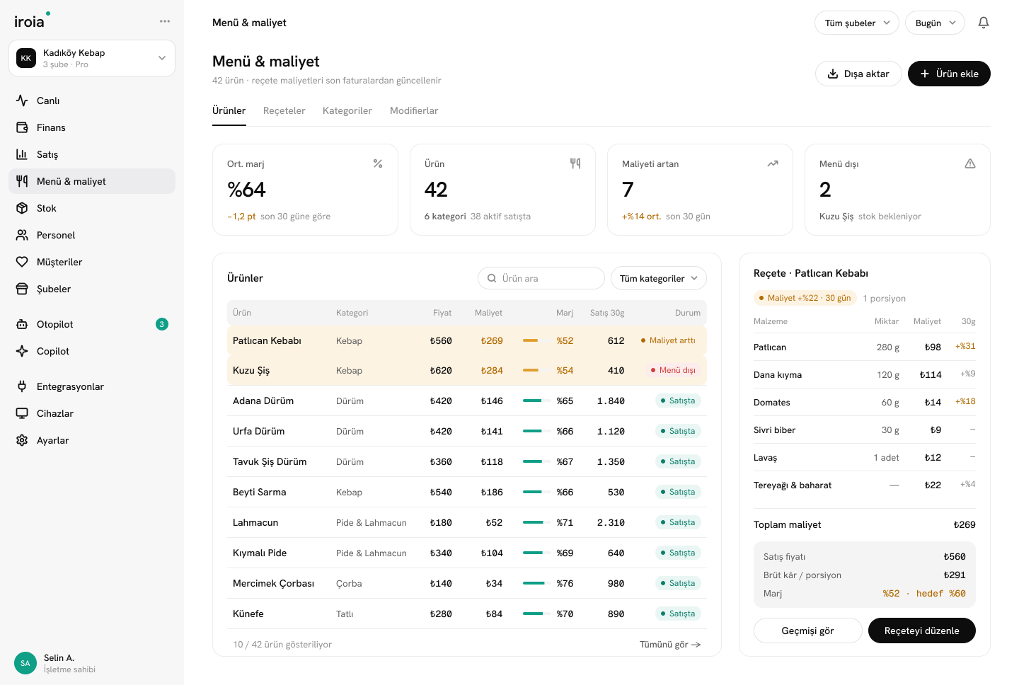Click the Ürün ekle button

949,74
